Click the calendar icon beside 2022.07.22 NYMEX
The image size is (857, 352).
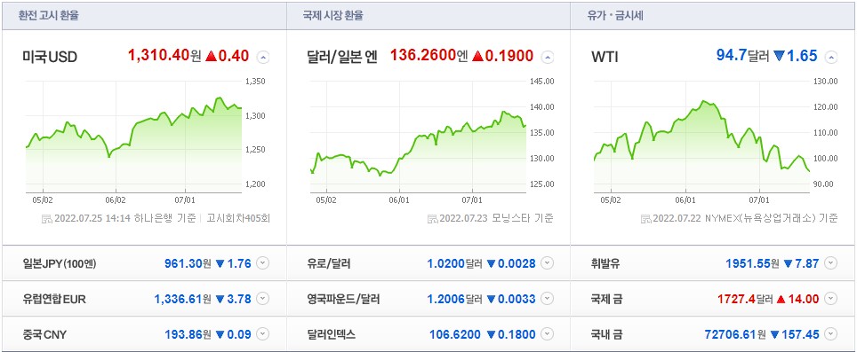645,219
